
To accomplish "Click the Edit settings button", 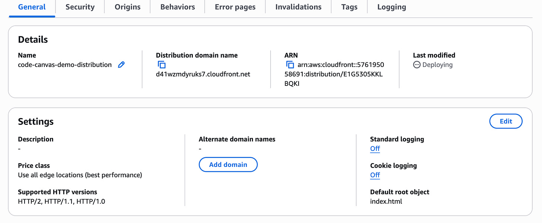I will [506, 121].
